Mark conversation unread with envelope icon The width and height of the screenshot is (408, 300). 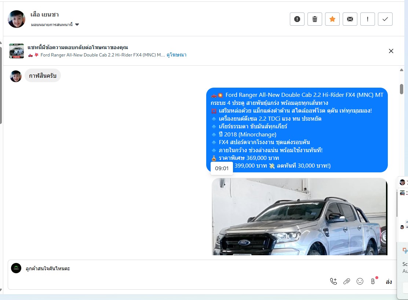pos(350,19)
